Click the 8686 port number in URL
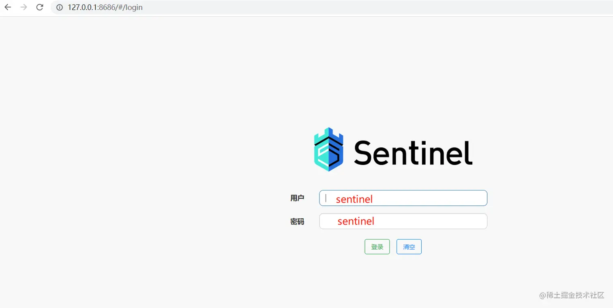 pyautogui.click(x=107, y=8)
